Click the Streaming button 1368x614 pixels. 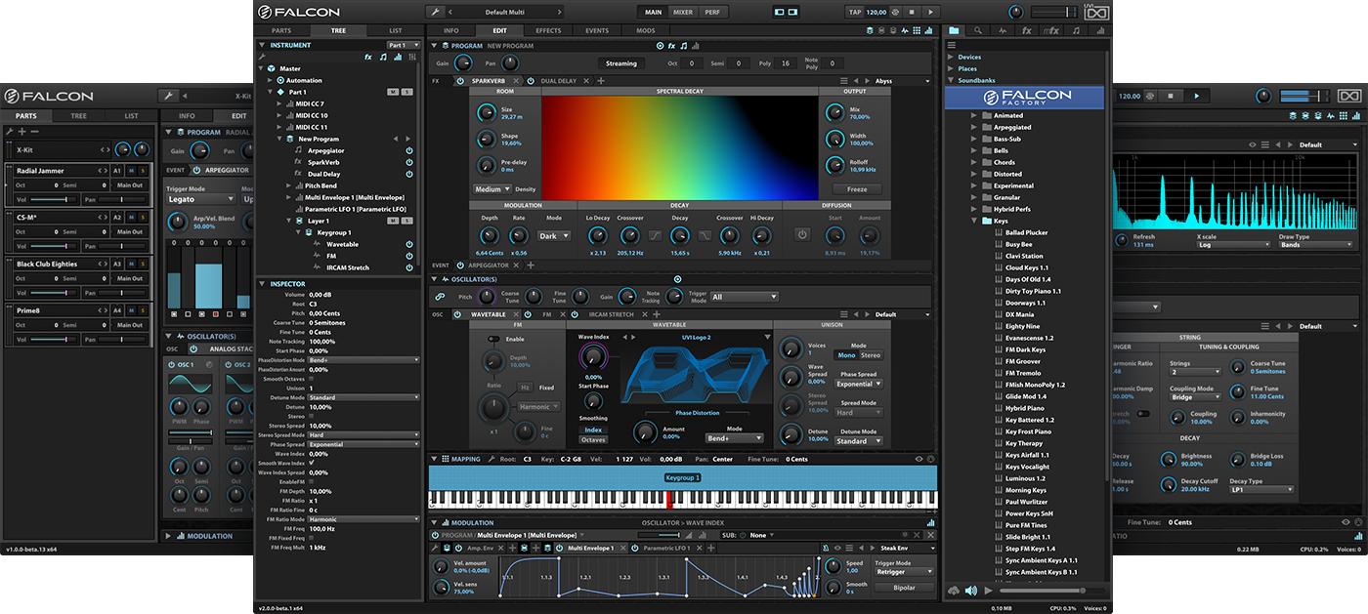click(621, 63)
